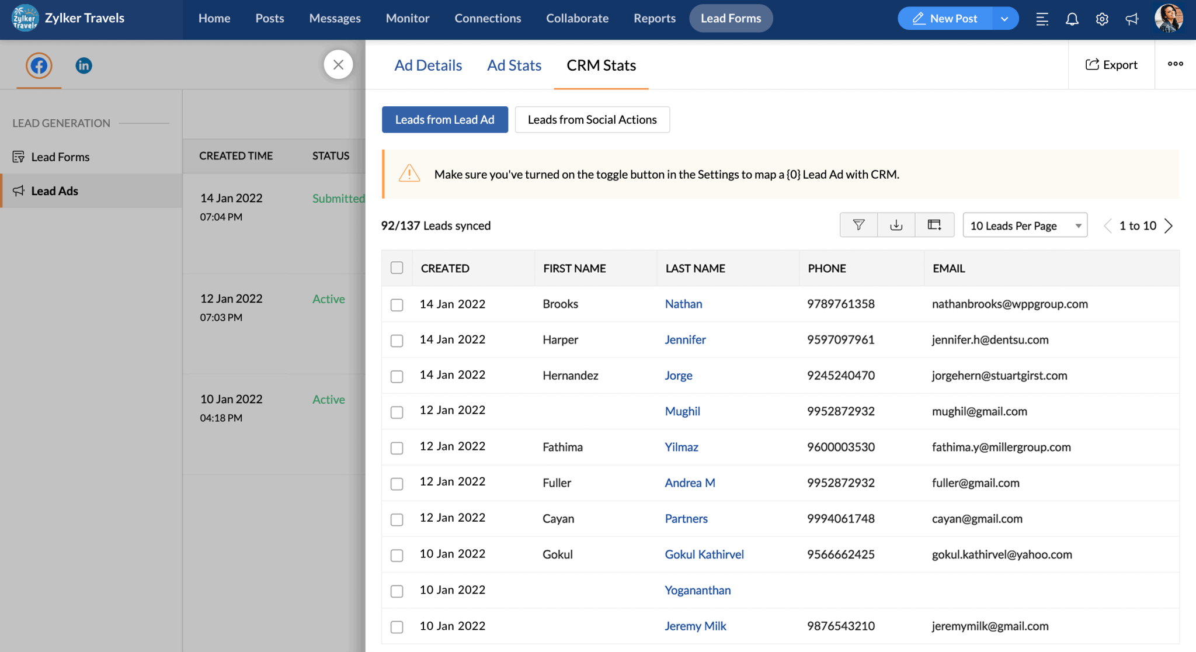Open the Reports menu item
Screen dimensions: 1196x652
click(x=654, y=18)
